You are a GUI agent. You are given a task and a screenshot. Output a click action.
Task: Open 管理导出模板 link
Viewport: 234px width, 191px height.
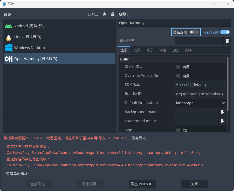pos(17,174)
